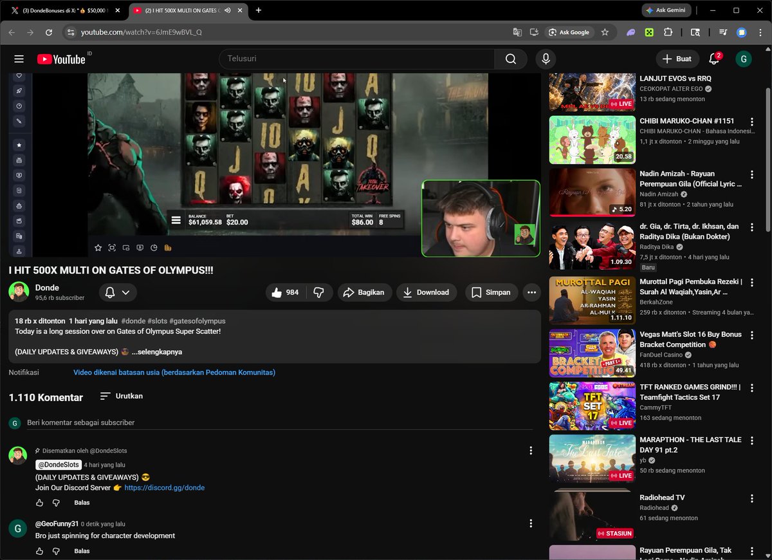The width and height of the screenshot is (772, 560).
Task: Like the video with 984 likes
Action: (x=285, y=292)
